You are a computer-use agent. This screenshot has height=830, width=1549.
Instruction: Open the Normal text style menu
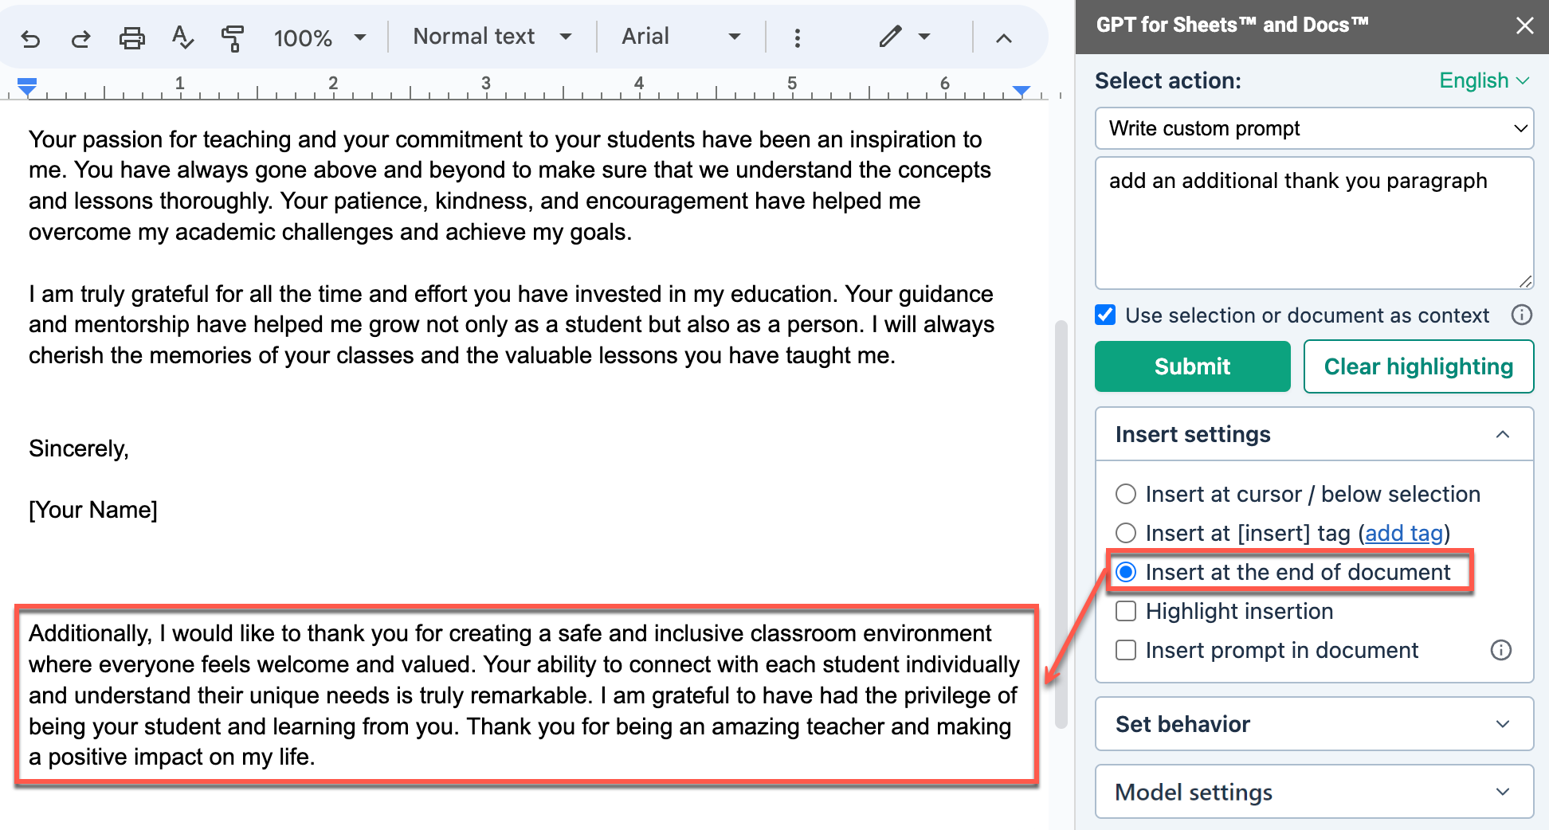click(492, 37)
